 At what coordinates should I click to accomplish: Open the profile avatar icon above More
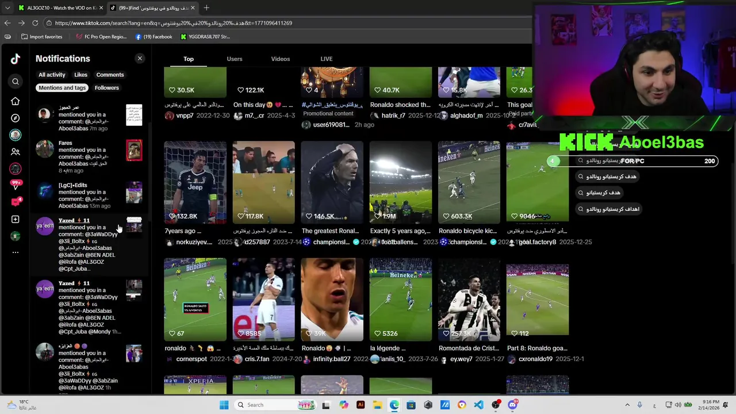point(16,236)
